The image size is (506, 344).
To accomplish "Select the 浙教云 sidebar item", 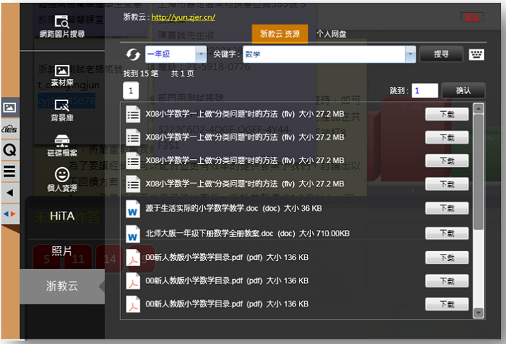I will [x=62, y=286].
